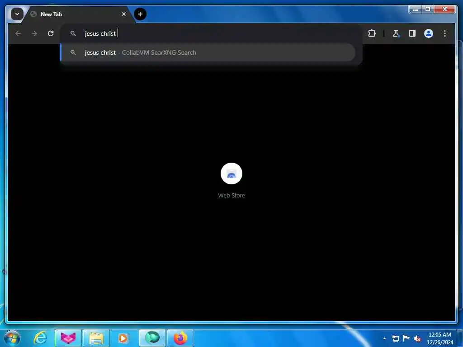The height and width of the screenshot is (347, 463).
Task: Switch to the green globe browser in the taskbar
Action: click(152, 338)
